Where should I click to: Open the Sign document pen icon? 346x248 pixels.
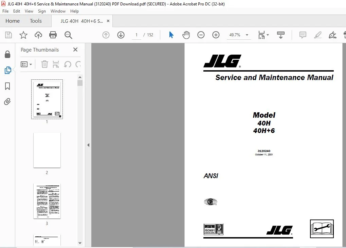(x=332, y=35)
